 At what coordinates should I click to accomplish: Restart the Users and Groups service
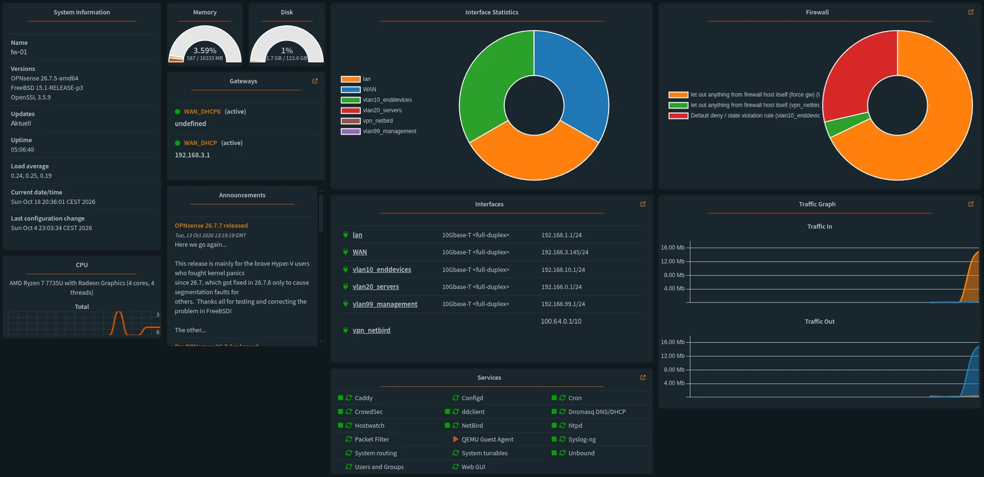tap(349, 467)
